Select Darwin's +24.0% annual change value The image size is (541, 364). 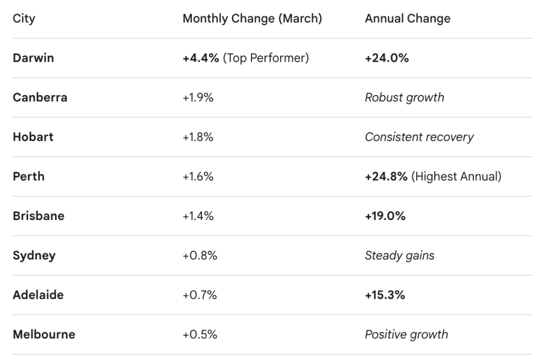tap(387, 58)
